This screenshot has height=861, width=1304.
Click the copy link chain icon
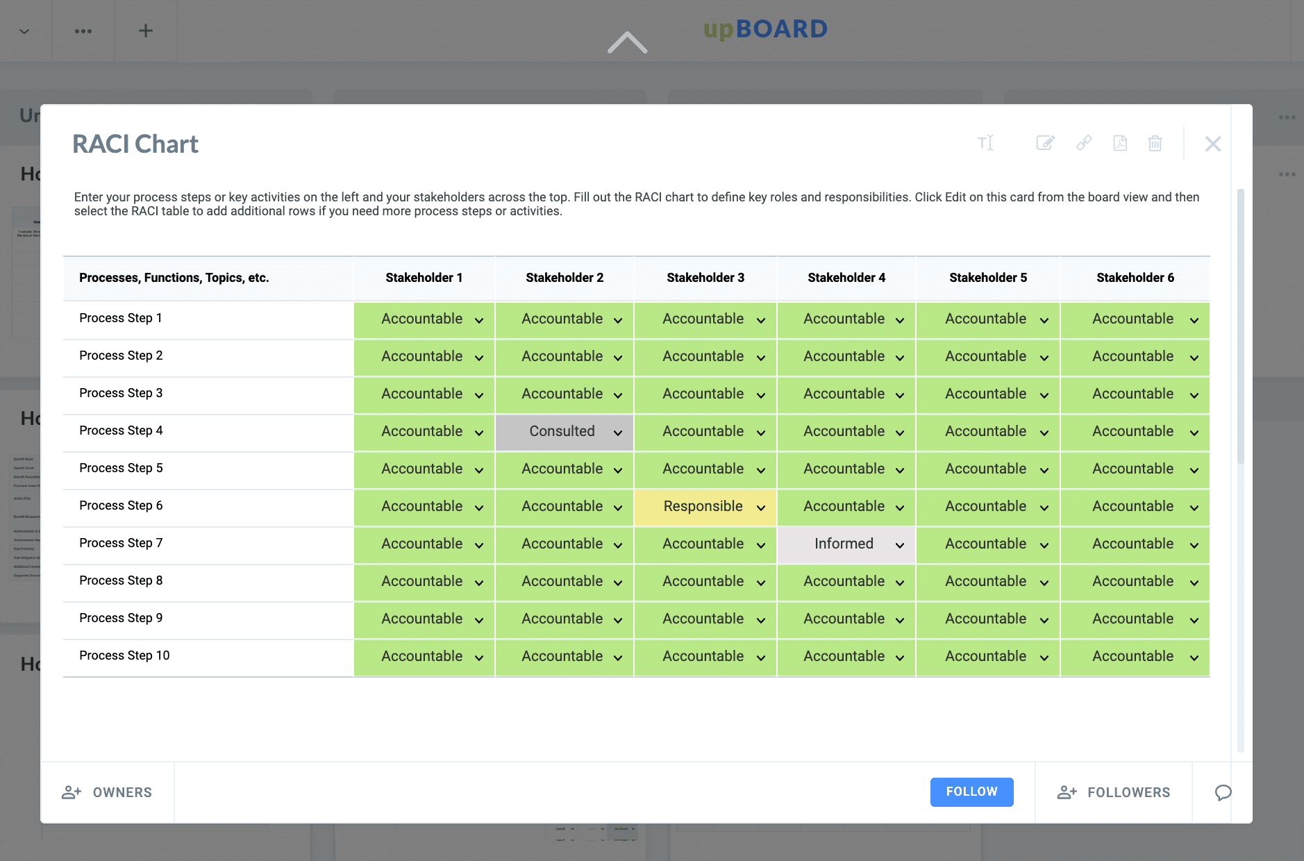1084,143
